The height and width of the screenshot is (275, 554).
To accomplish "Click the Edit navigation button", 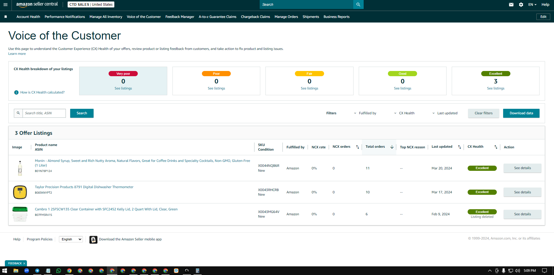I will coord(543,17).
